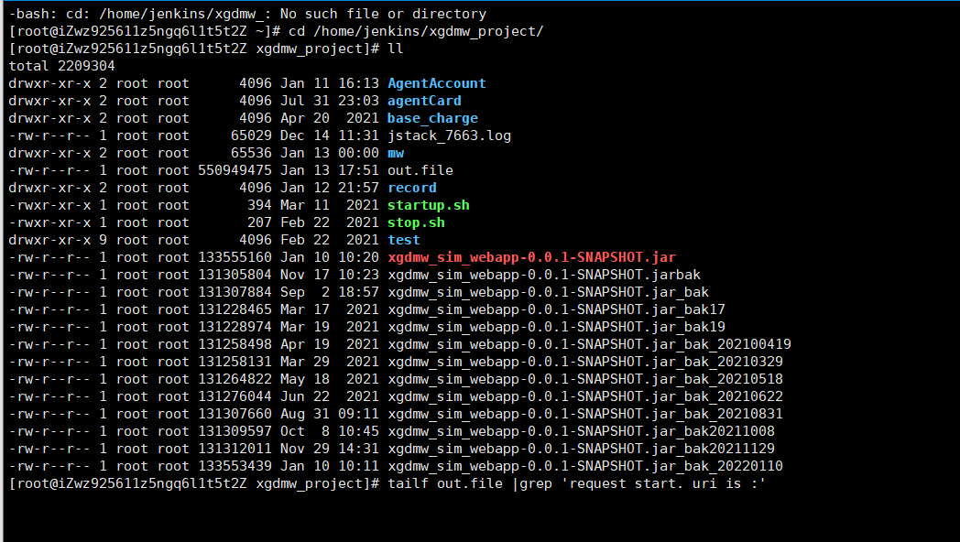The height and width of the screenshot is (542, 960).
Task: Click the jar_bak17 backup filename
Action: click(557, 309)
